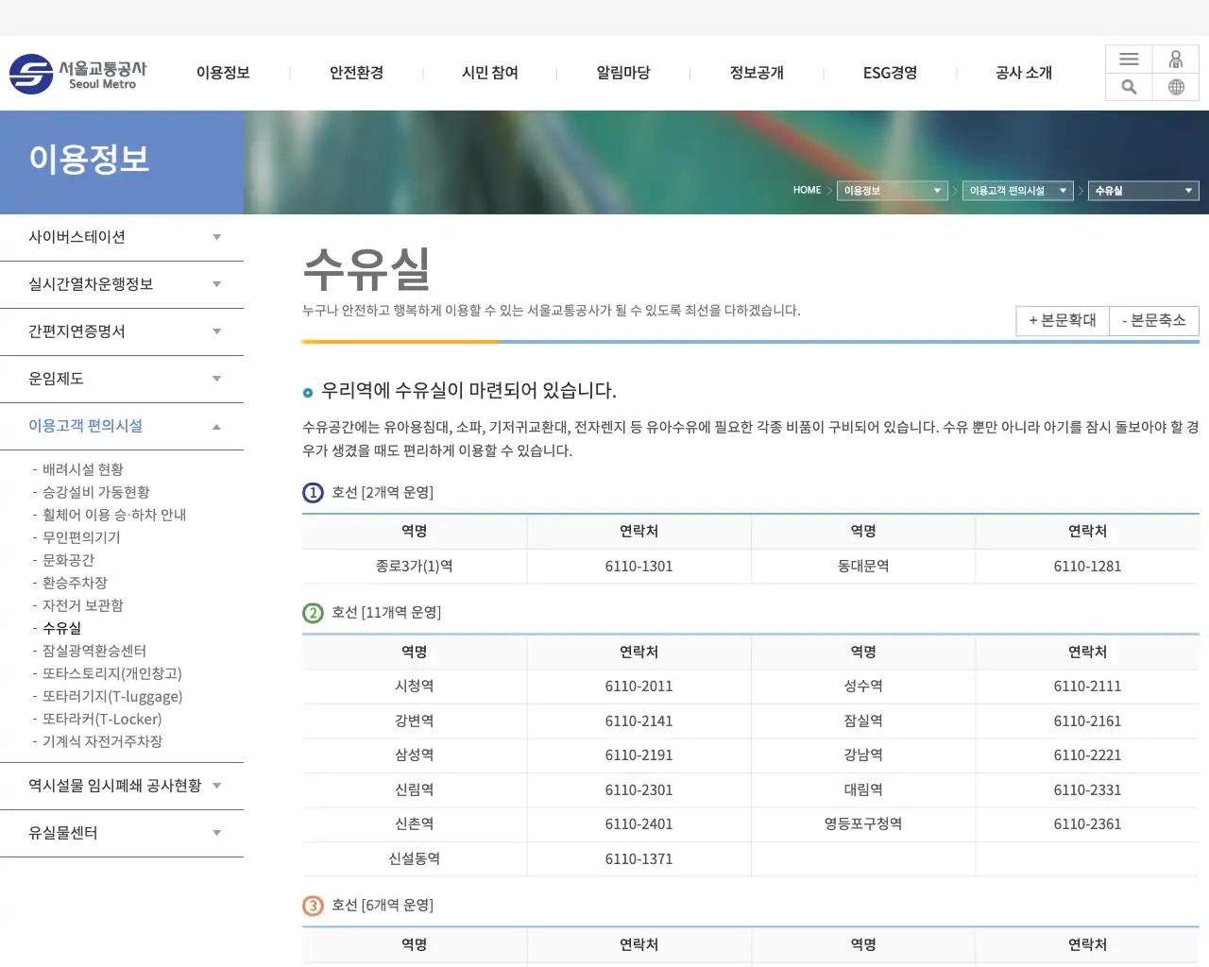The image size is (1209, 967).
Task: Open 수유실 breadcrumb dropdown
Action: click(1144, 191)
